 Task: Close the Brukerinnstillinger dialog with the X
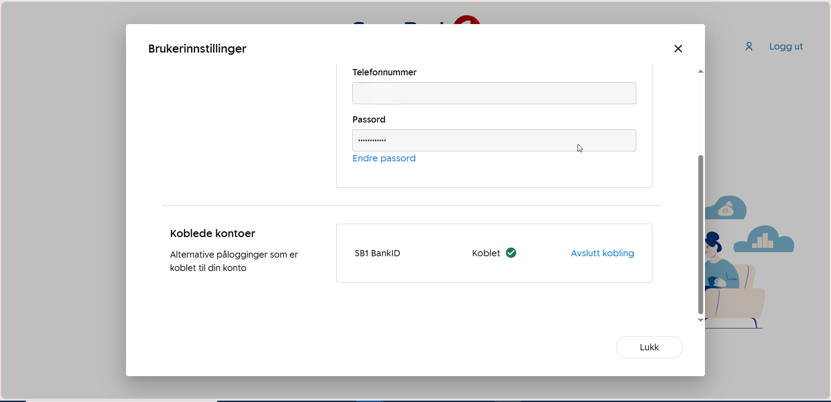pyautogui.click(x=678, y=49)
